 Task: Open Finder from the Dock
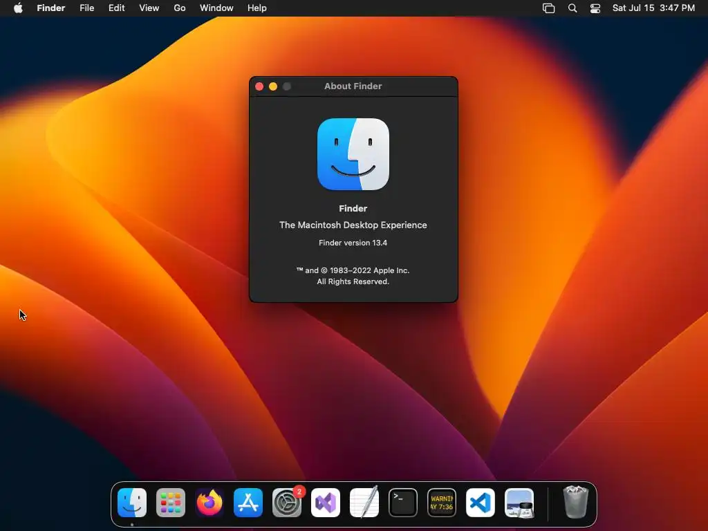pyautogui.click(x=132, y=503)
